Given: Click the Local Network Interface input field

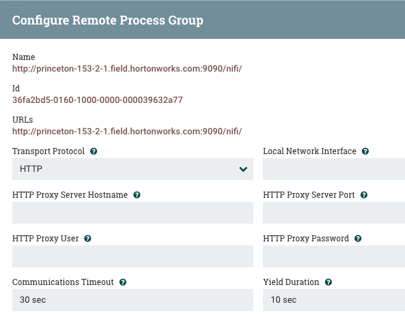Looking at the screenshot, I should coord(334,169).
